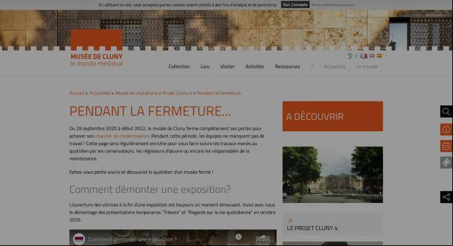The image size is (453, 246).
Task: Open the share icon on right edge
Action: [x=446, y=197]
